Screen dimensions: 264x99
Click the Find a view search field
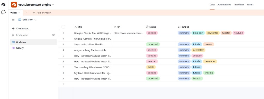tap(31, 35)
